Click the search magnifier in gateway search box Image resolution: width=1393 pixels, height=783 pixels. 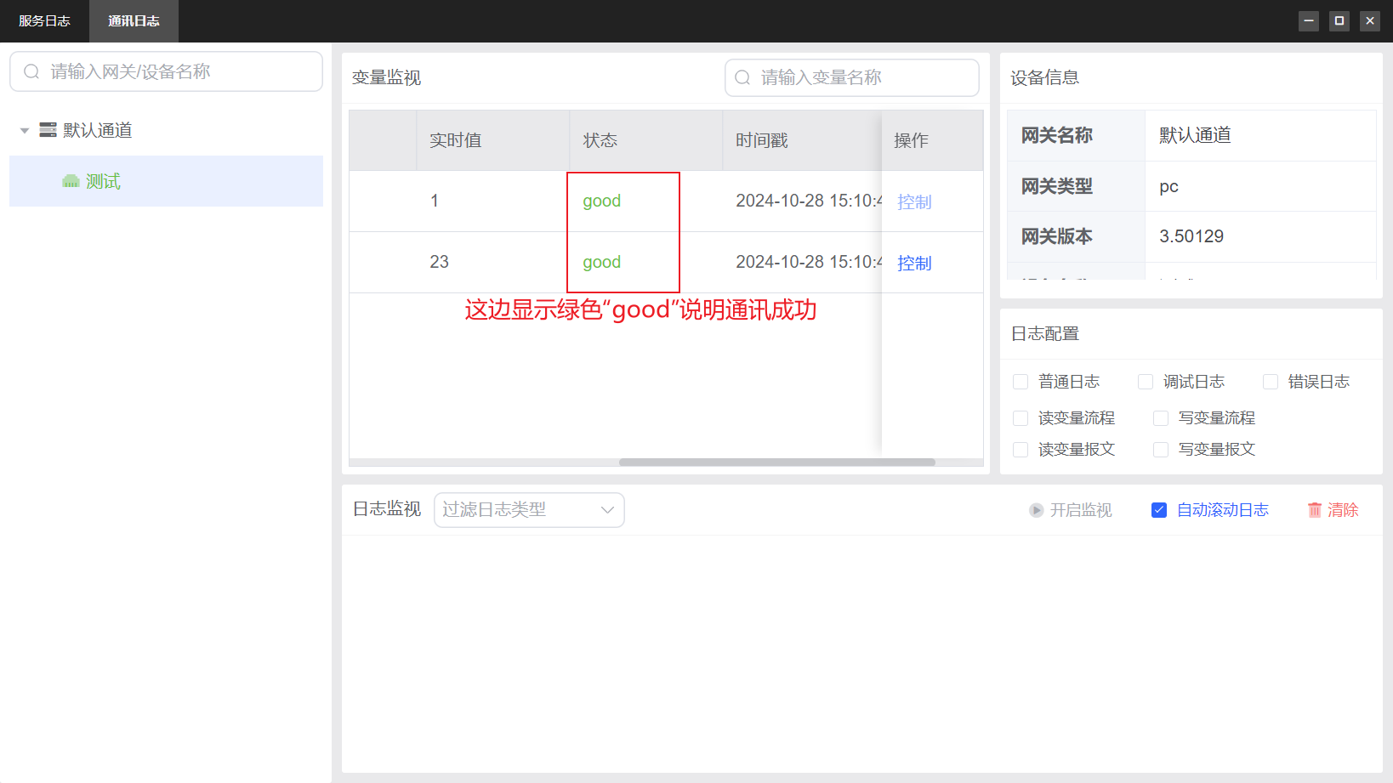[x=31, y=71]
